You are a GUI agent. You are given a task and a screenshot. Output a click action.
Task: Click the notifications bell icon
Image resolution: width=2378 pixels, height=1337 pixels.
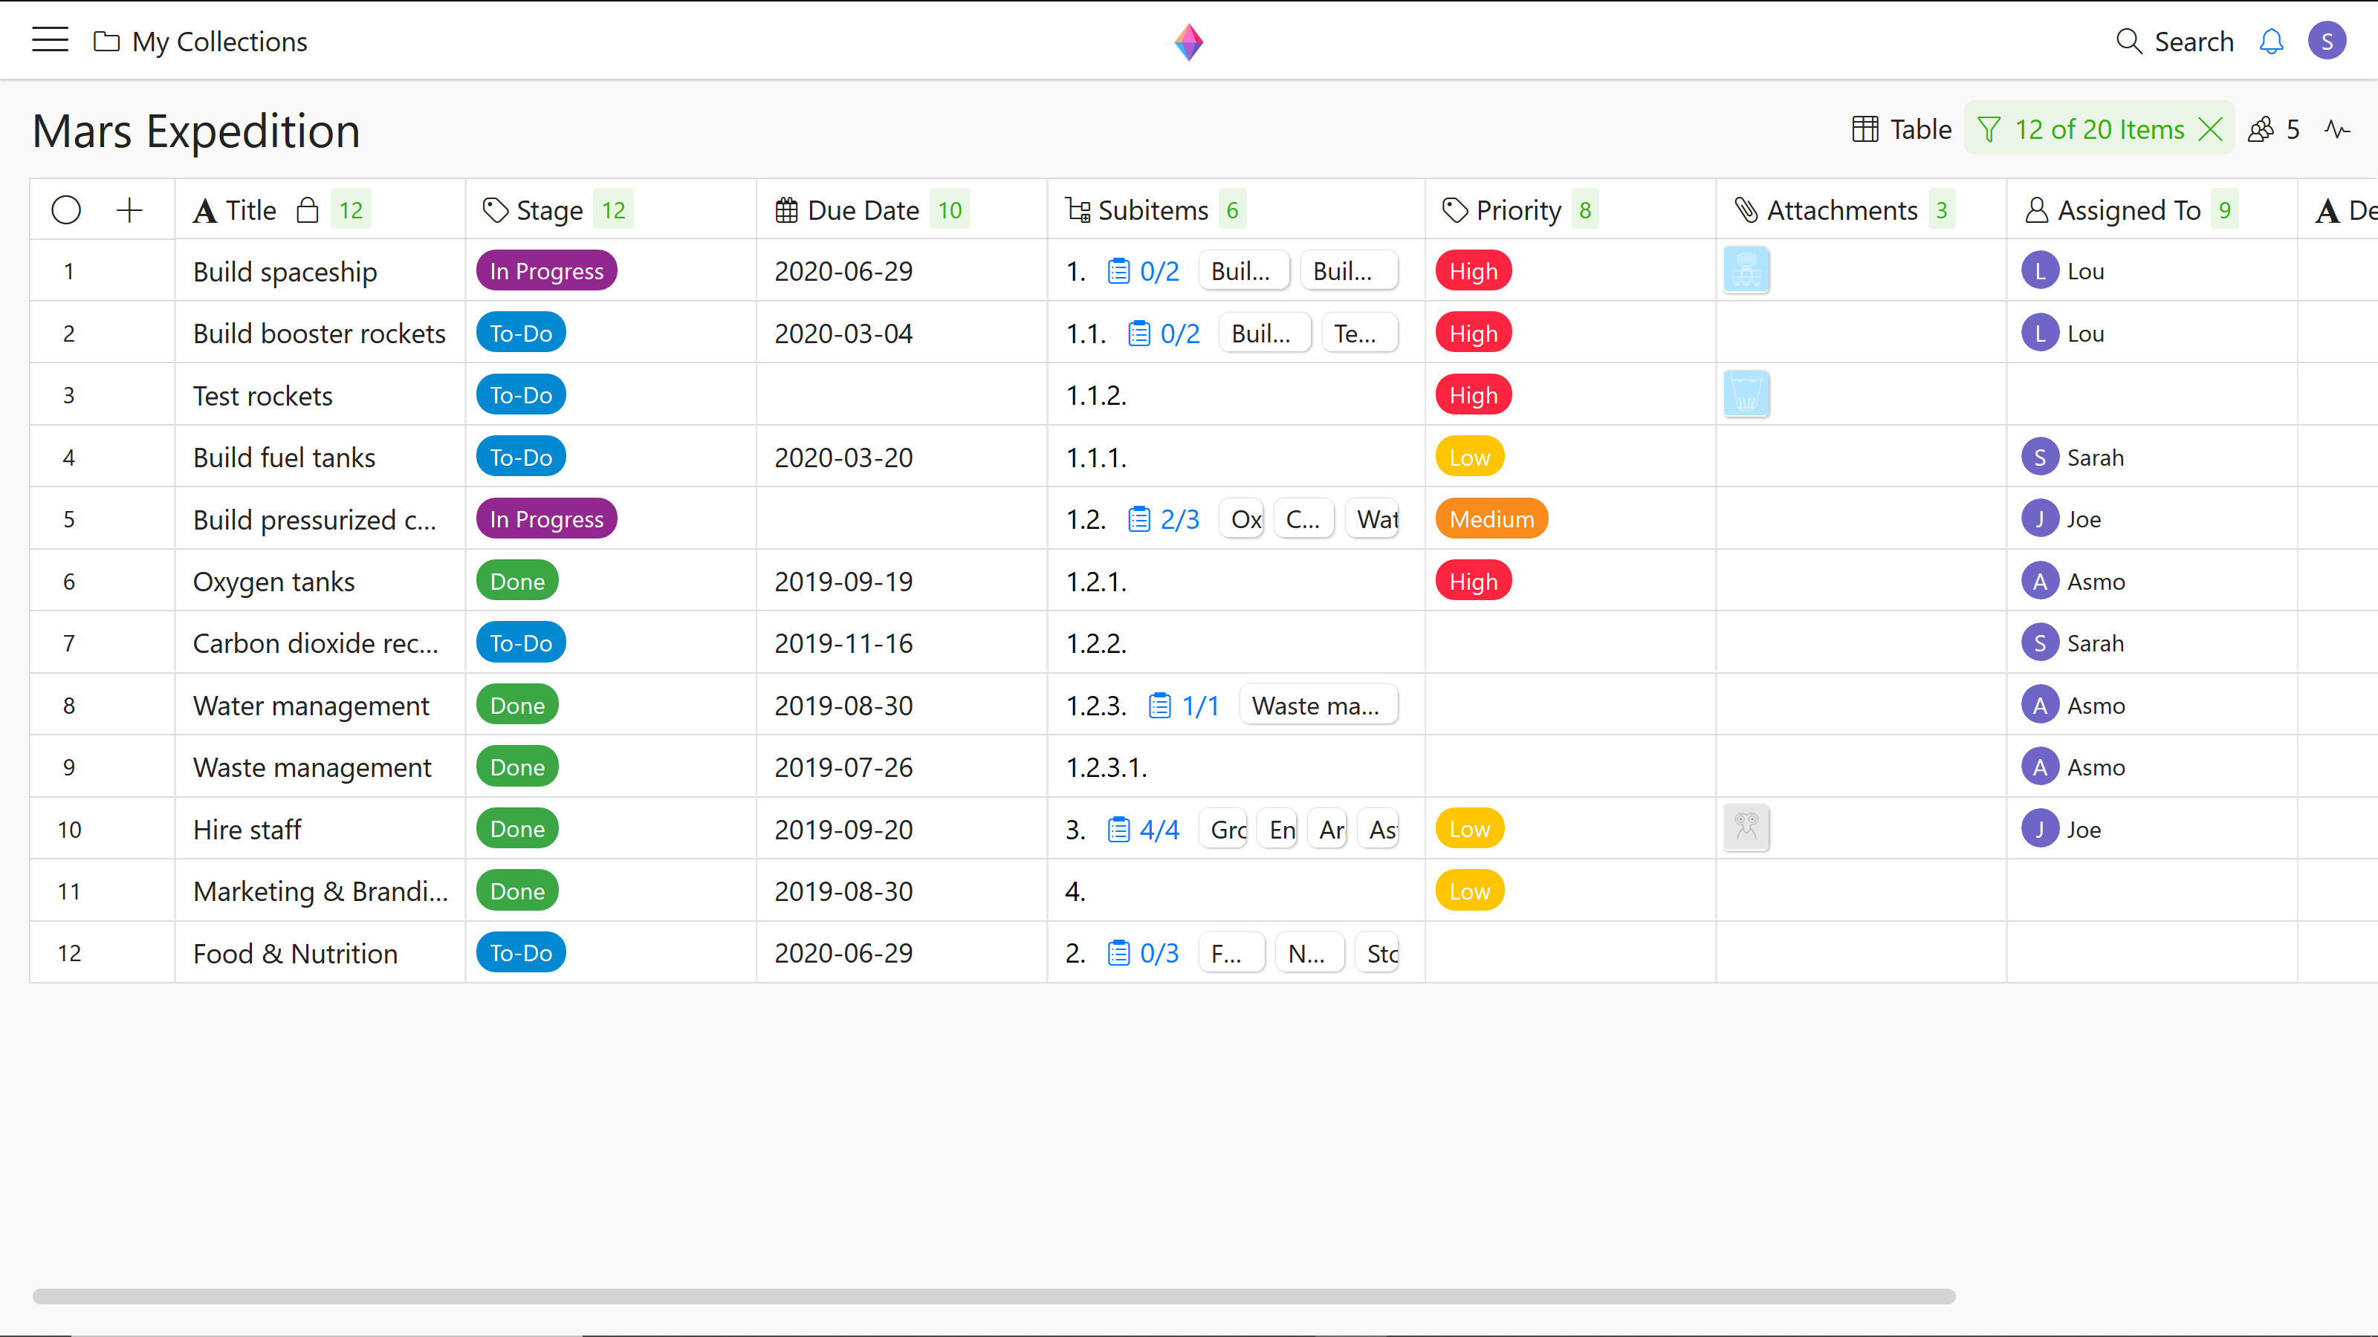[x=2271, y=42]
